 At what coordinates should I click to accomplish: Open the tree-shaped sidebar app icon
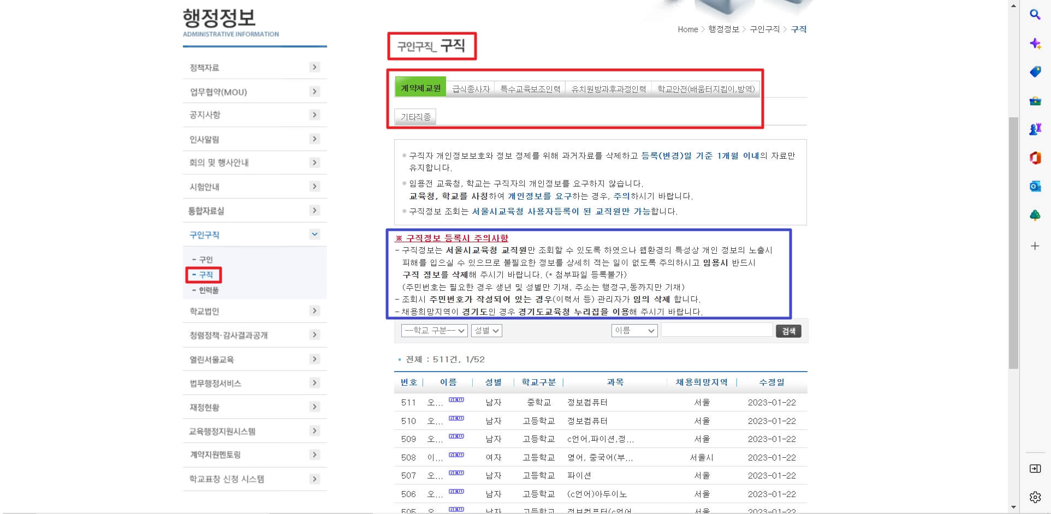coord(1035,216)
